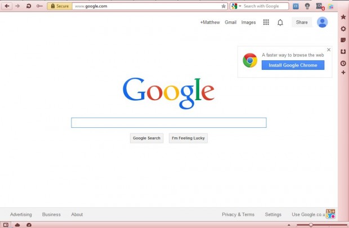The width and height of the screenshot is (349, 228).
Task: Click the plus icon in sidebar
Action: [x=343, y=73]
